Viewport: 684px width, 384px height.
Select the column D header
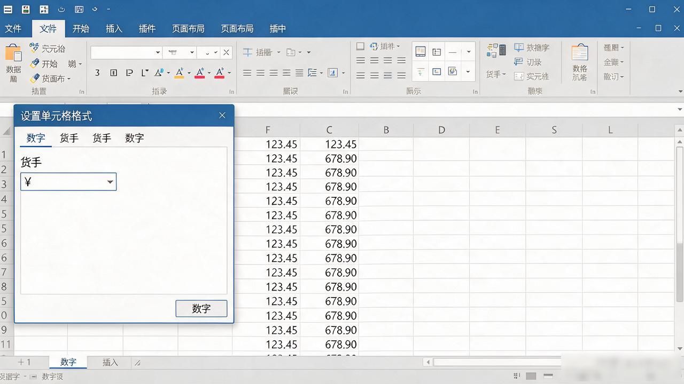[441, 130]
